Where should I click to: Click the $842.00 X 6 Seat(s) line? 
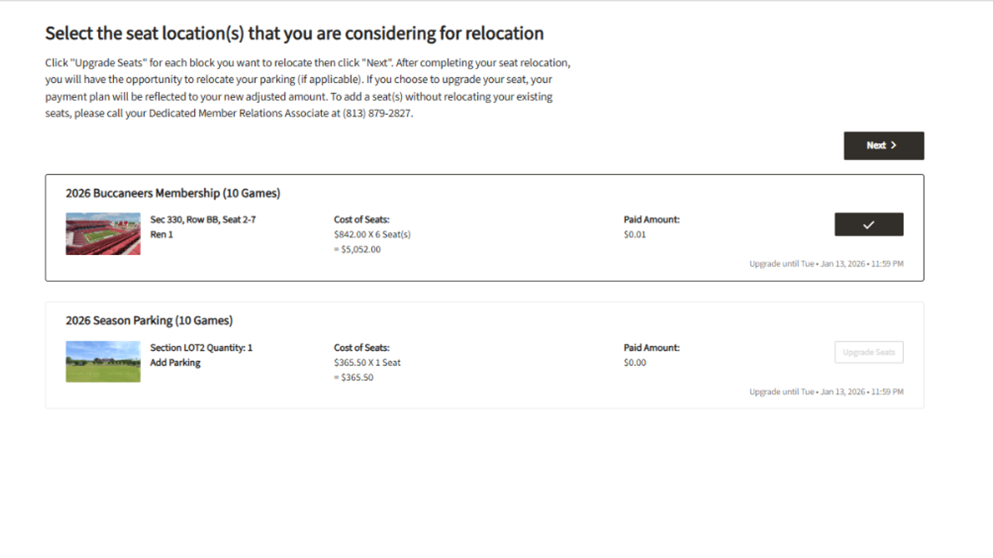372,235
